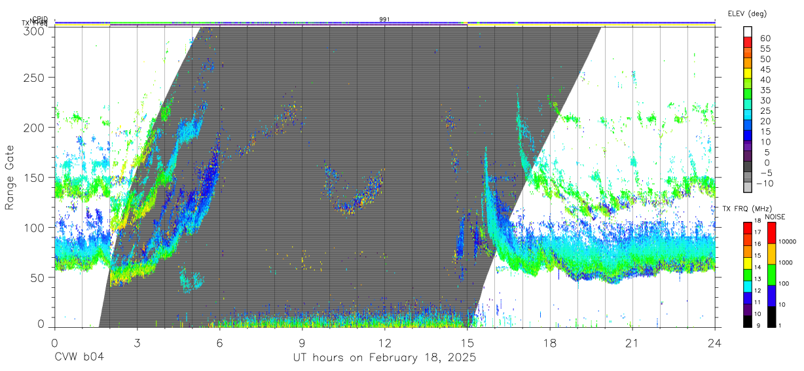Screen dimensions: 804x371
Task: Click the dark grey −5 to 0 elevation swatch
Action: pos(748,168)
